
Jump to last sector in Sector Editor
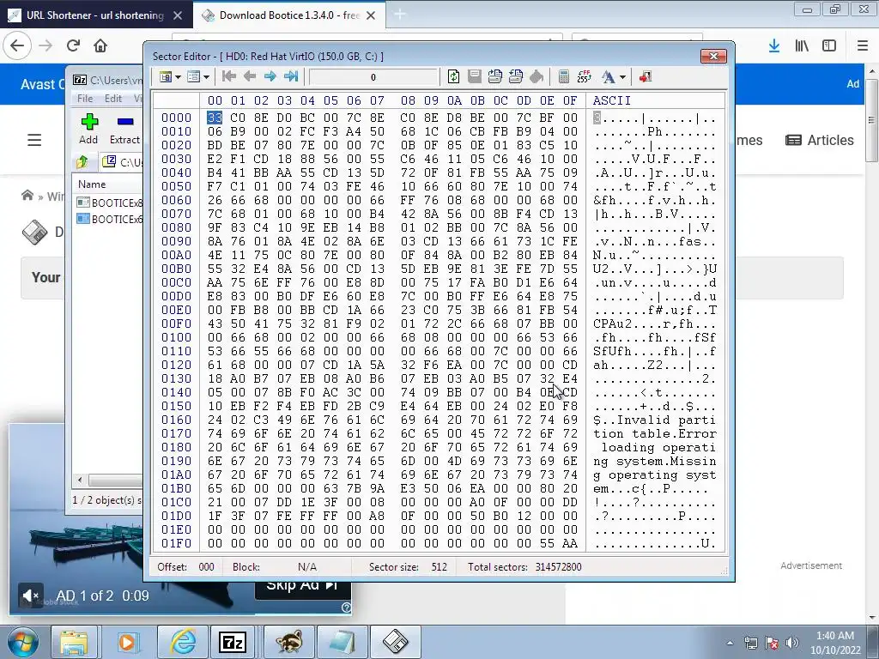pos(291,76)
